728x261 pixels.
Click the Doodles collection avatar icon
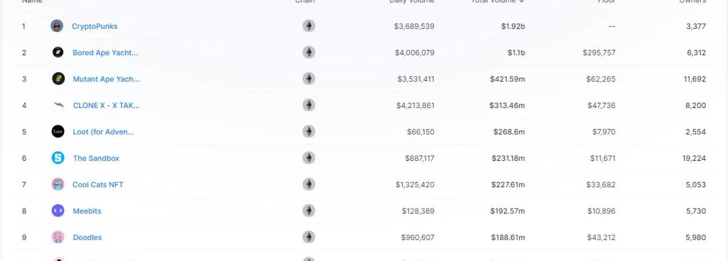58,237
